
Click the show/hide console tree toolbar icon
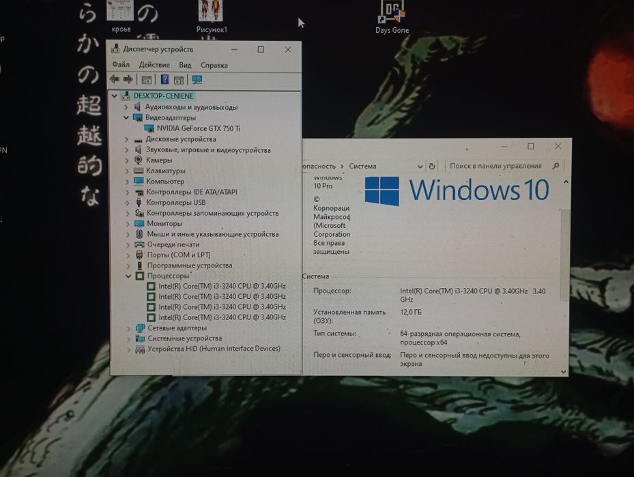point(147,80)
